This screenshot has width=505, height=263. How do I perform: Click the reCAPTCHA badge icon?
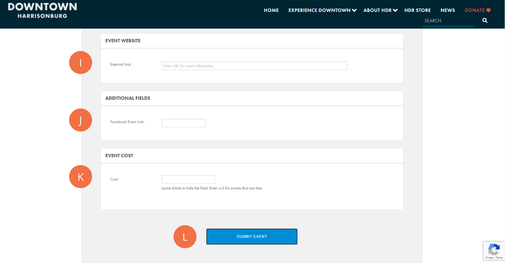(x=494, y=249)
